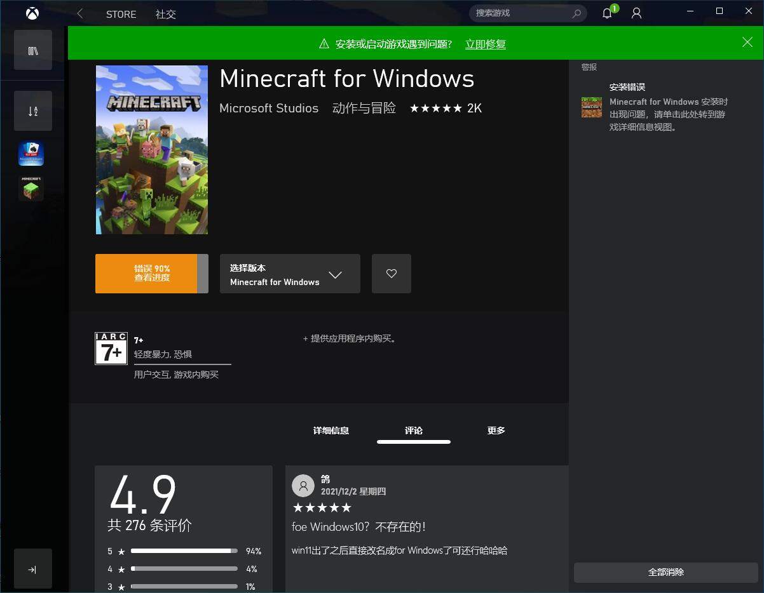The image size is (764, 593).
Task: Click the 共 276 条评价 text
Action: [x=149, y=525]
